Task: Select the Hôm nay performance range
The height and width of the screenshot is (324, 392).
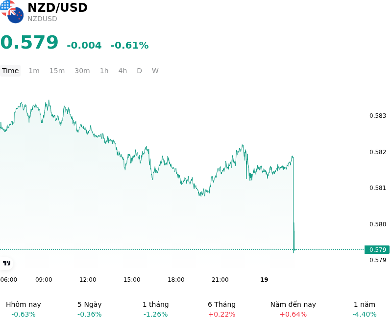Action: (x=24, y=309)
